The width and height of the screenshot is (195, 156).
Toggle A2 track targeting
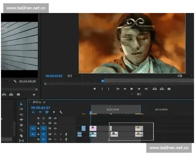[44, 139]
